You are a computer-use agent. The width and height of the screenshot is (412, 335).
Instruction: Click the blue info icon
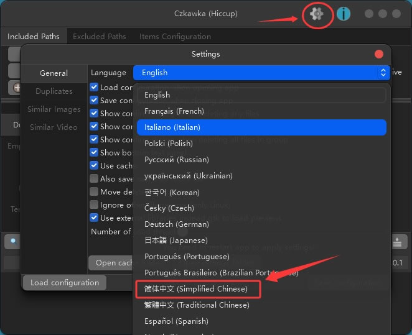click(344, 14)
